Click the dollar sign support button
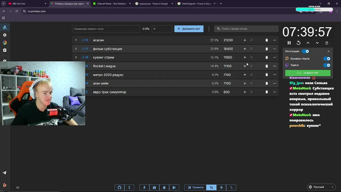The height and width of the screenshot is (192, 341). tap(129, 187)
